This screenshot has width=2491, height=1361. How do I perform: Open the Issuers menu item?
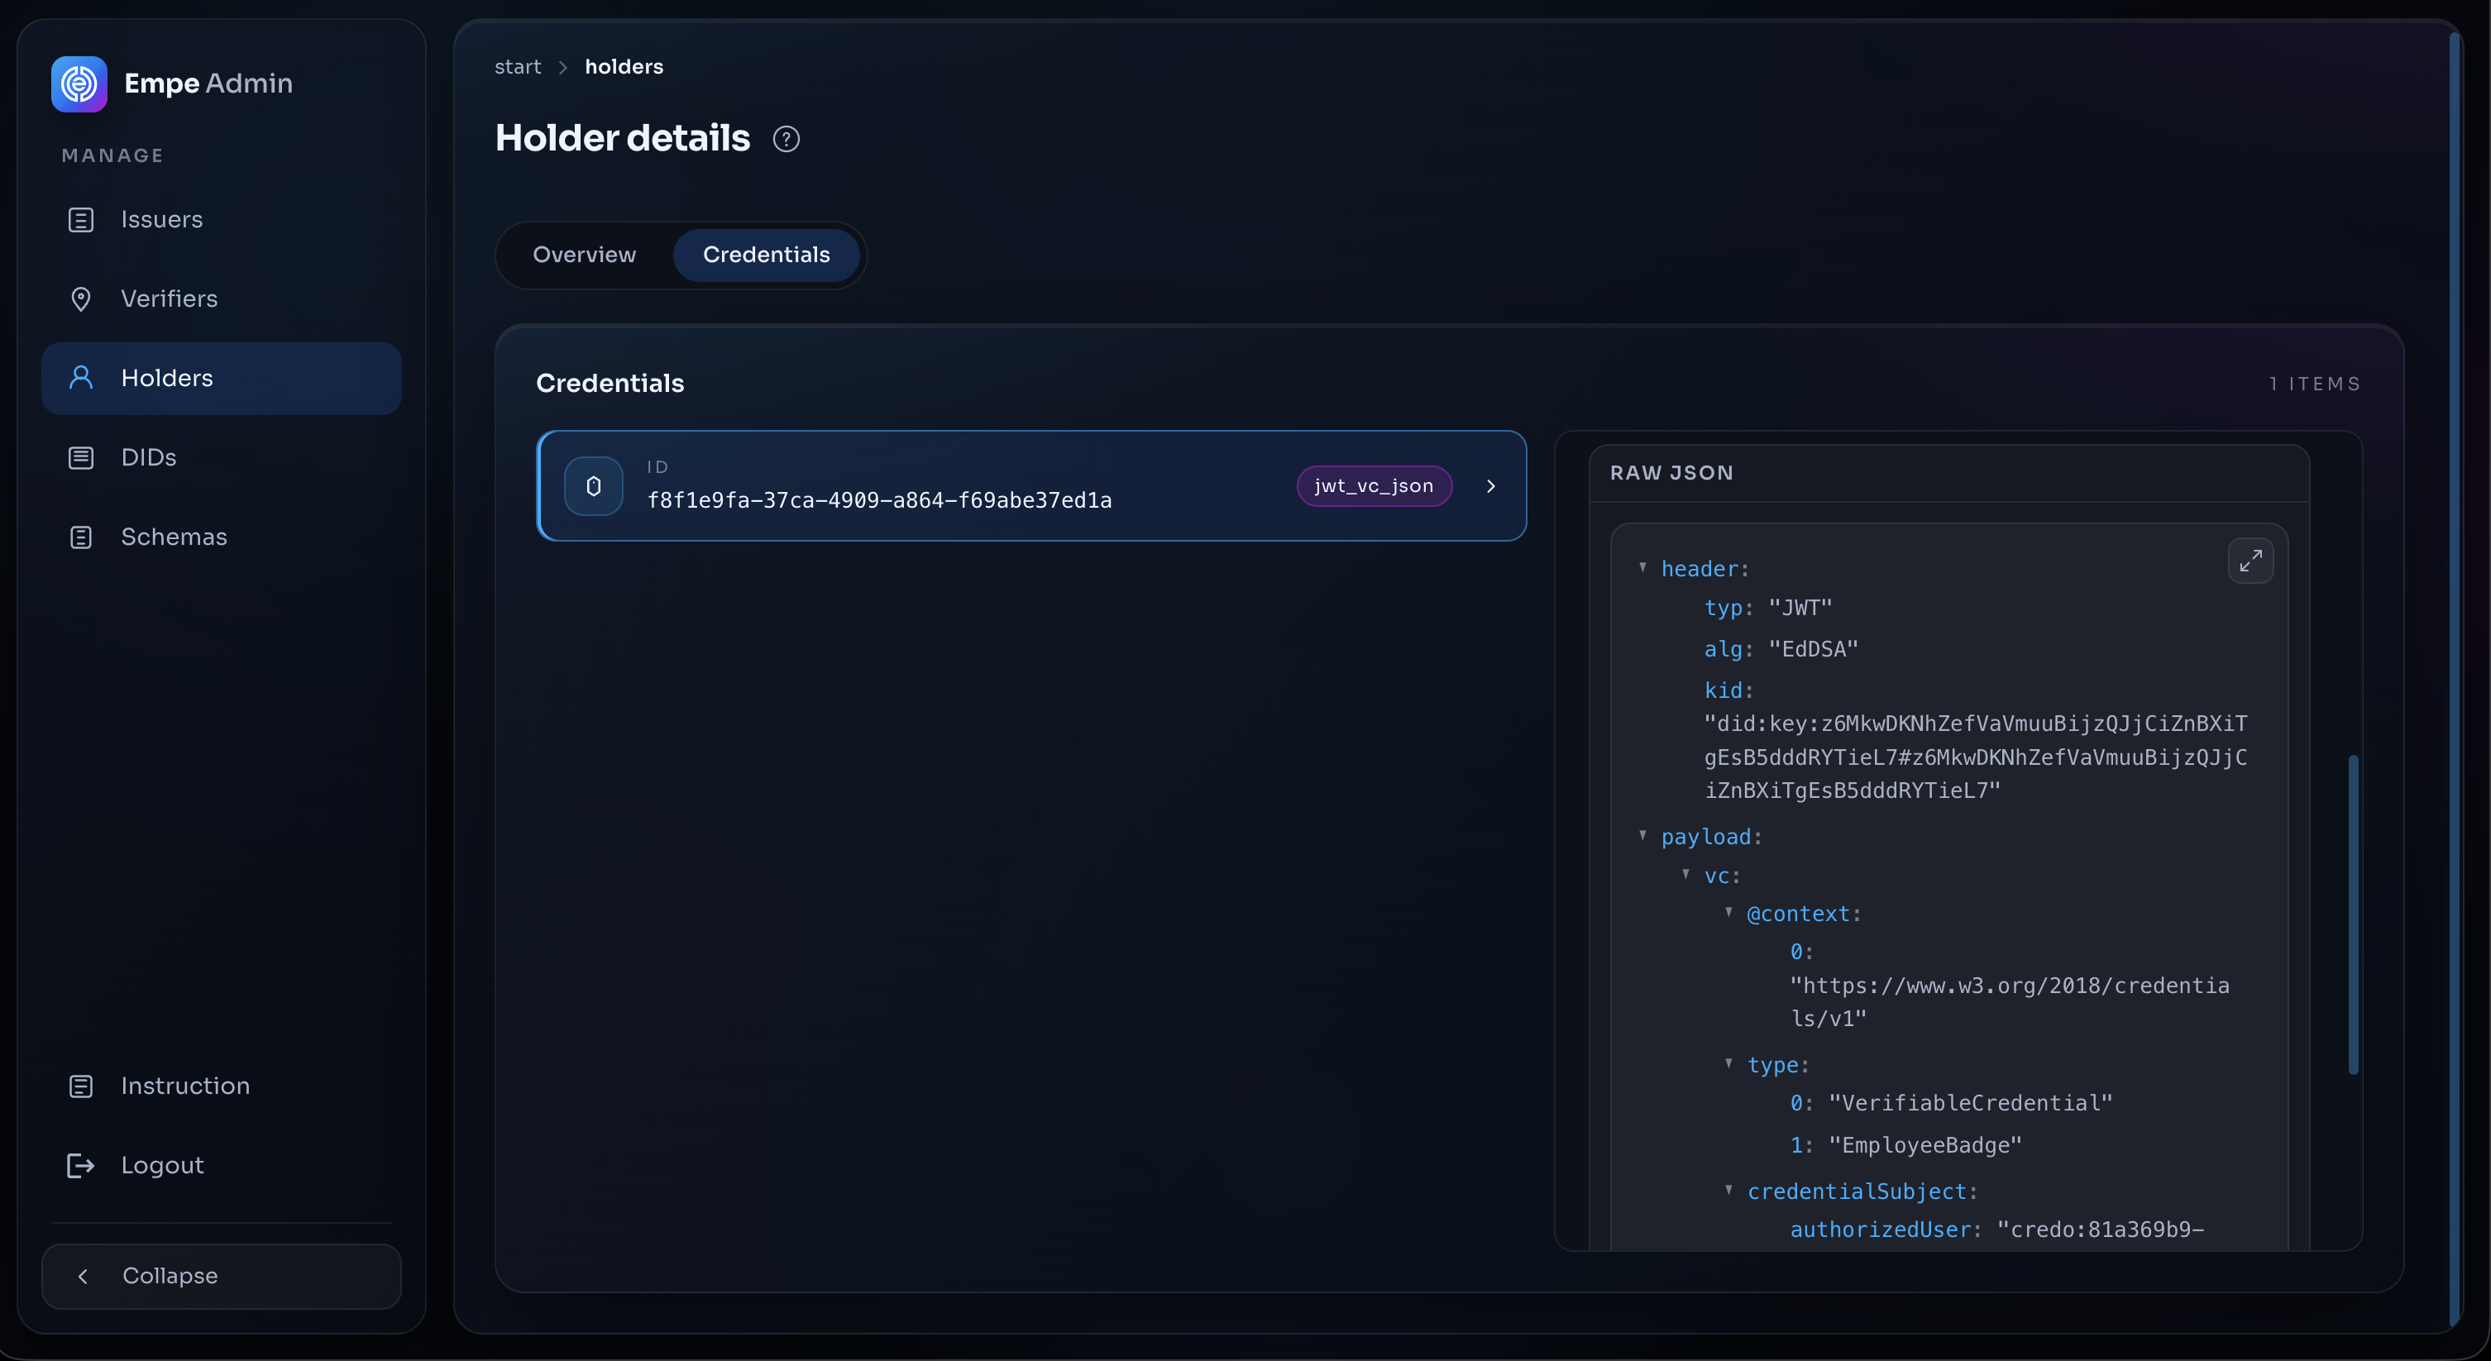[222, 219]
